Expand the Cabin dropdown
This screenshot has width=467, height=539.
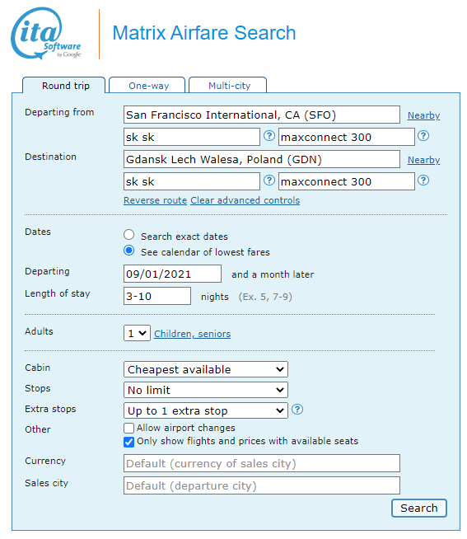205,369
